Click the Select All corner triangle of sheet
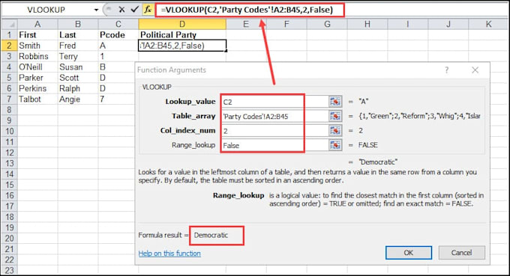The height and width of the screenshot is (276, 510). tap(10, 25)
